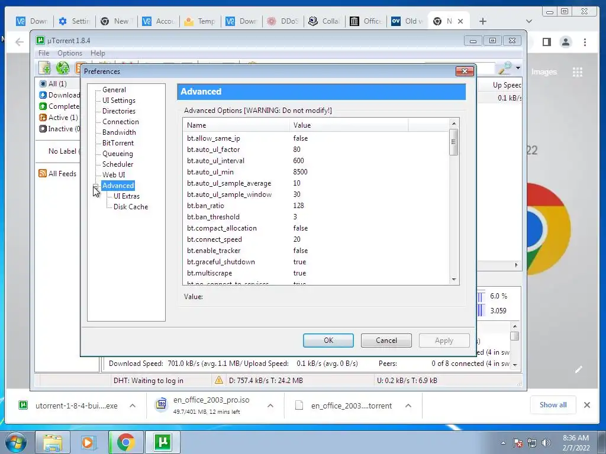Open Chrome profile avatar icon
Viewport: 606px width, 454px height.
[x=565, y=42]
